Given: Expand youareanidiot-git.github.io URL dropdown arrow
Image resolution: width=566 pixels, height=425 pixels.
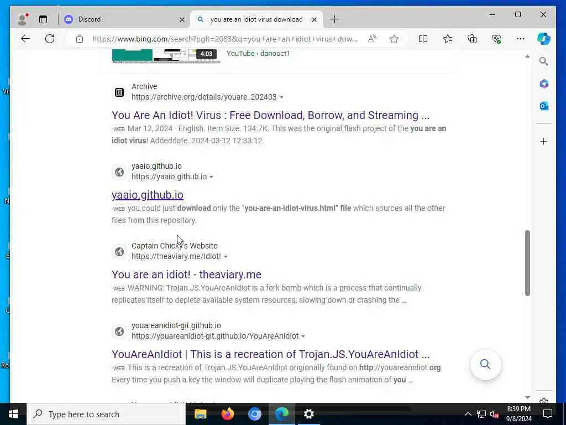Looking at the screenshot, I should click(x=303, y=336).
